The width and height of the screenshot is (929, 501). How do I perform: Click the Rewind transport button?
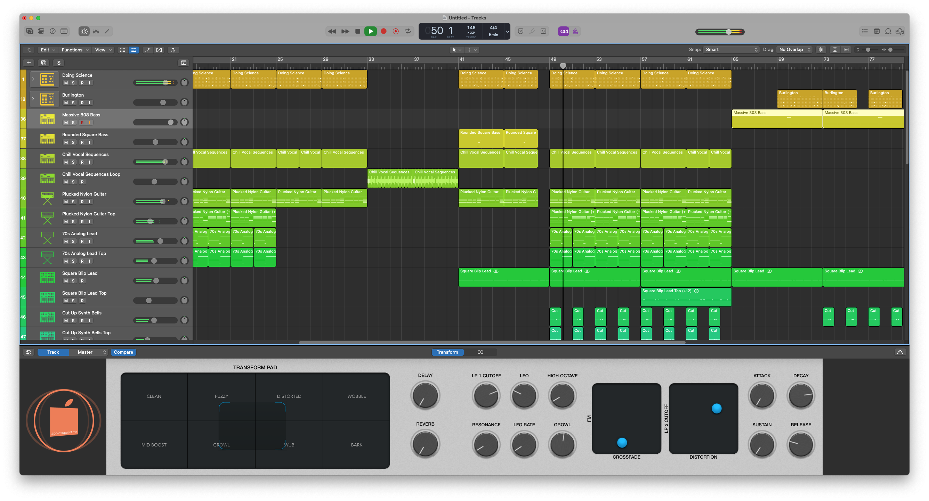[332, 31]
